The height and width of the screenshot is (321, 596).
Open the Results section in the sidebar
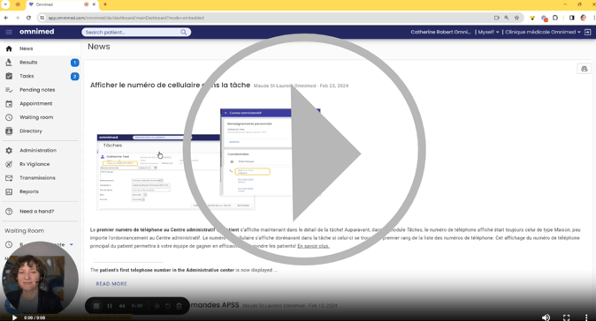click(x=41, y=63)
